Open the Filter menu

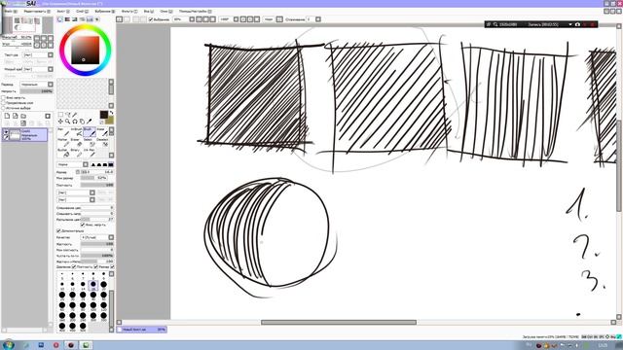point(129,11)
